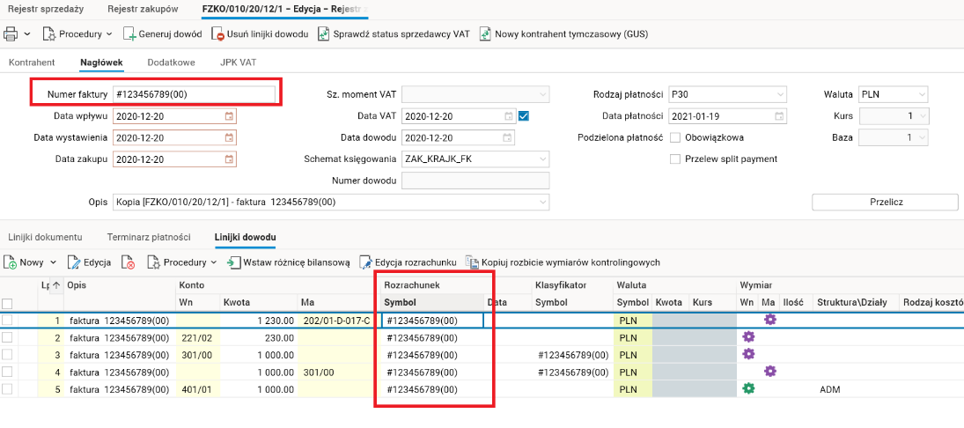Add Nowy kontrahent tymczasowy (GUS)
Screen dimensions: 964x428
pos(486,34)
